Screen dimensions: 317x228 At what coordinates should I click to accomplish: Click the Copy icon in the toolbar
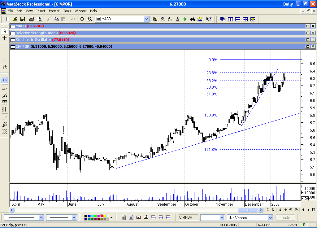[x=56, y=19]
